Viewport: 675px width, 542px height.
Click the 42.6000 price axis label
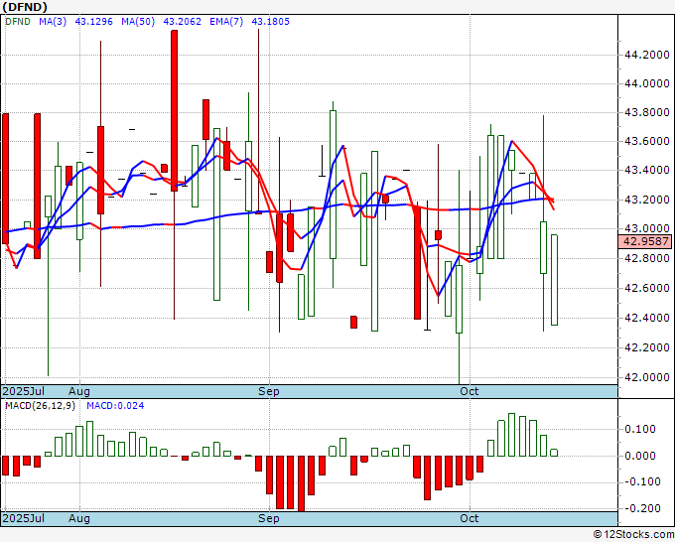tap(646, 288)
